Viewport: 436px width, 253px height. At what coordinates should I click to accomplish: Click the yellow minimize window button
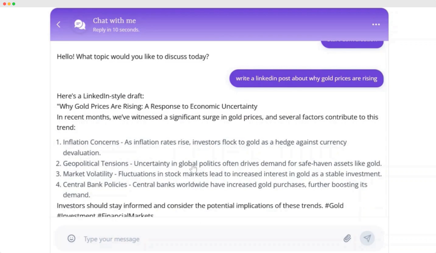tap(9, 4)
